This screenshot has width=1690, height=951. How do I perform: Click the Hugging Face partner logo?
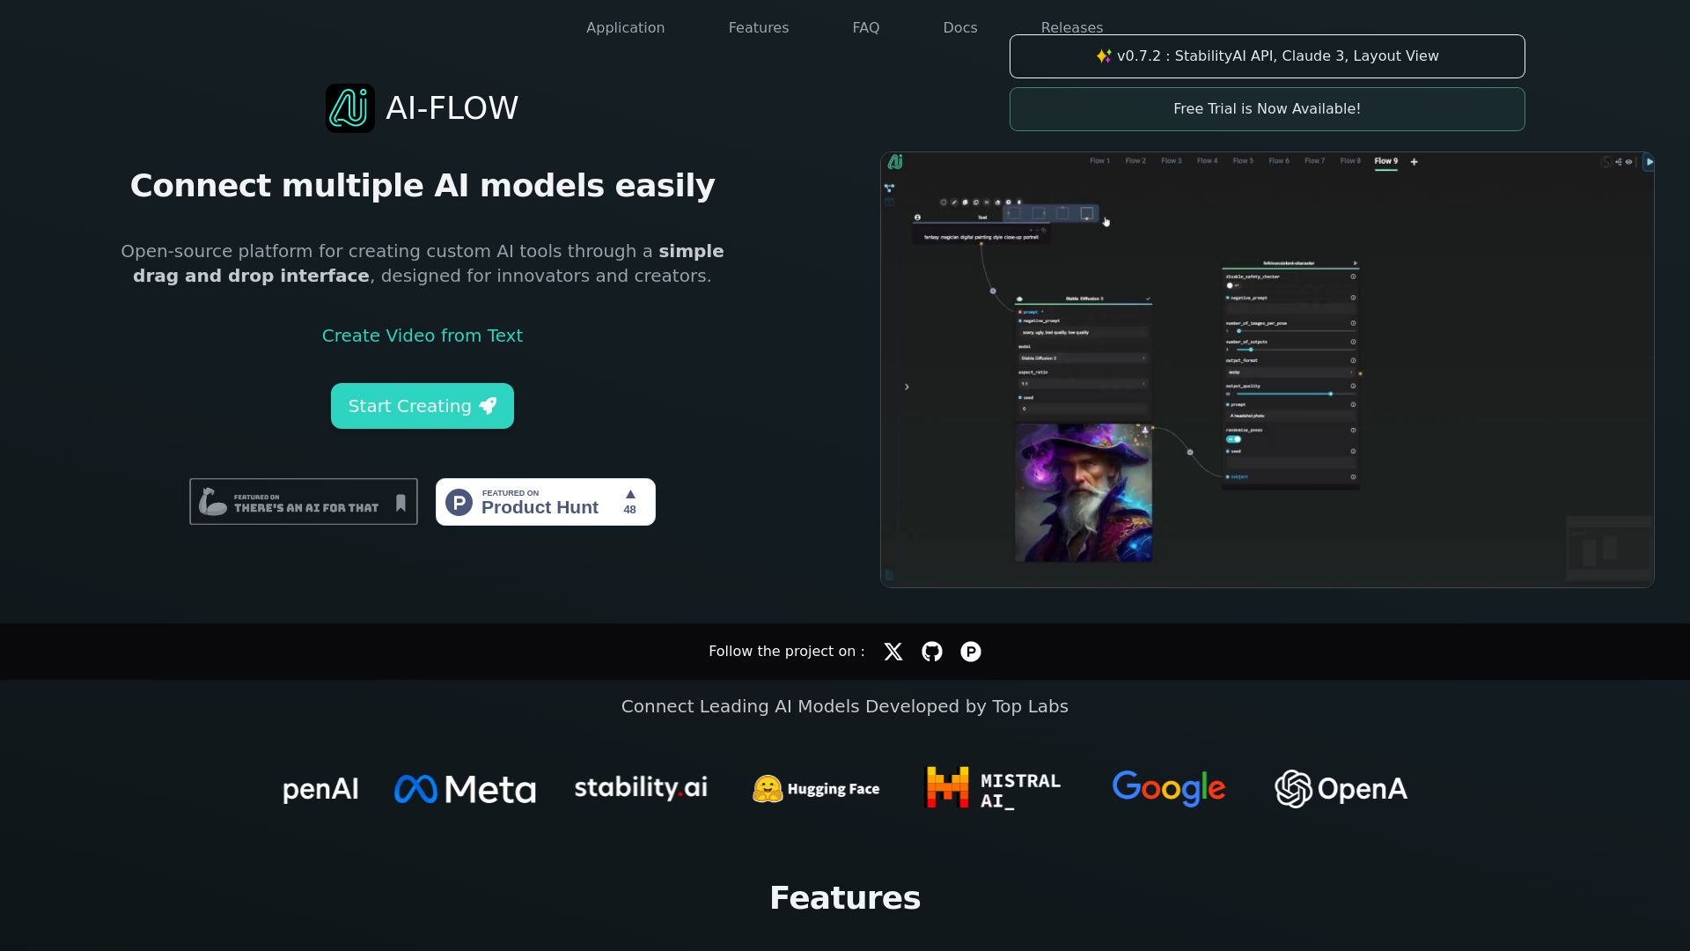pyautogui.click(x=816, y=788)
